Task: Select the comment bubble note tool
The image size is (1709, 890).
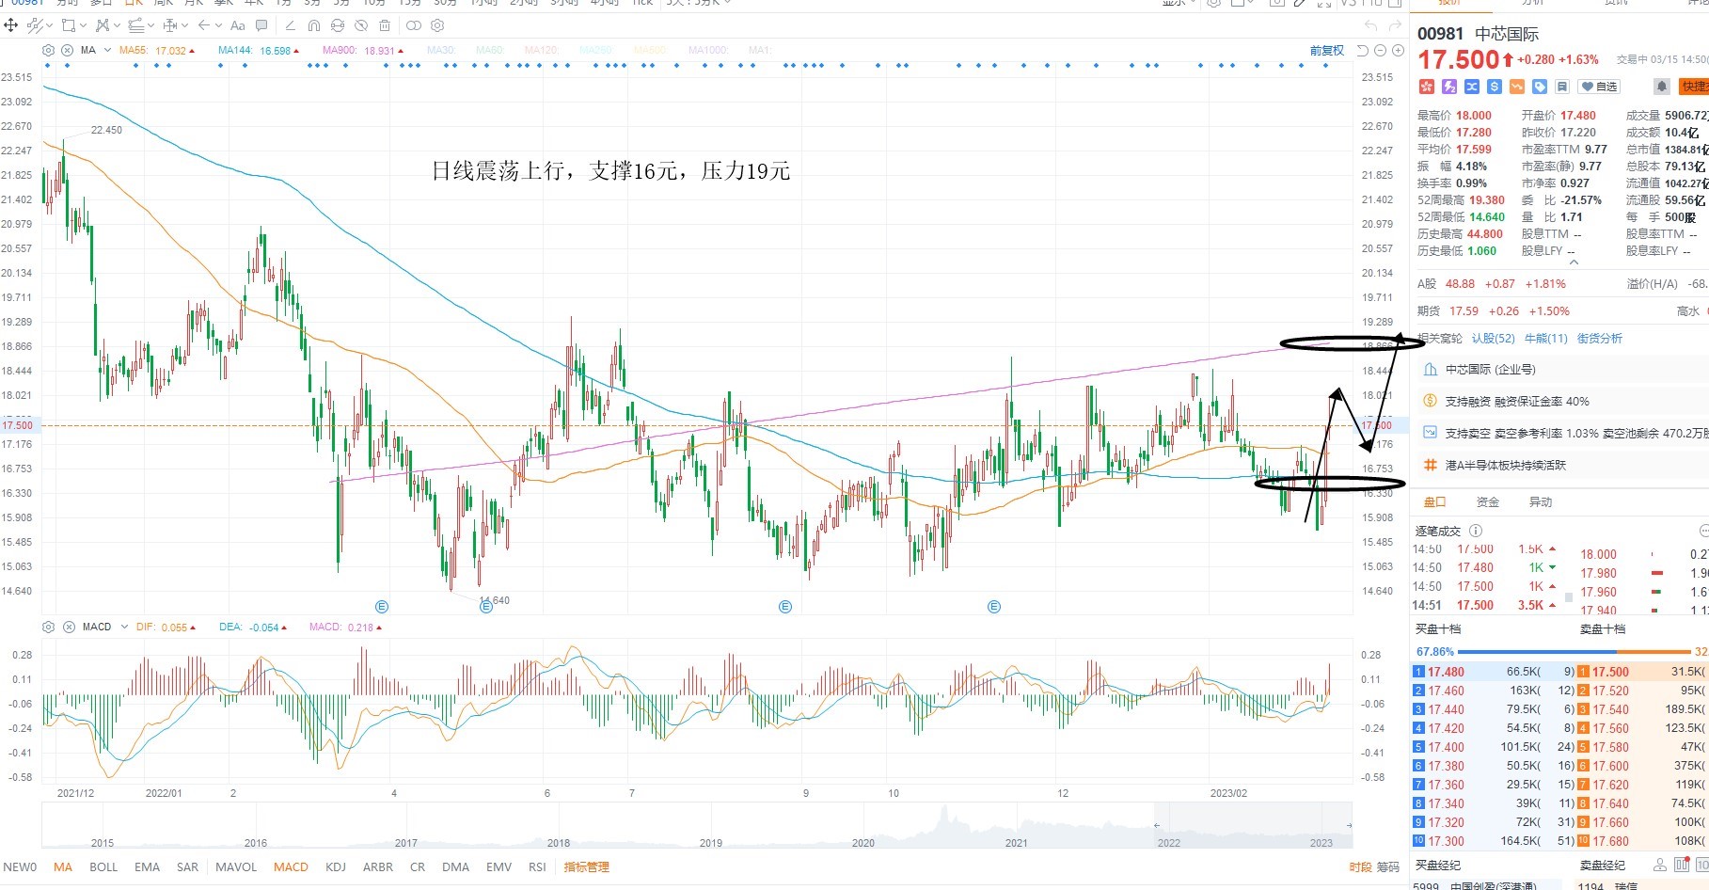Action: pyautogui.click(x=261, y=25)
